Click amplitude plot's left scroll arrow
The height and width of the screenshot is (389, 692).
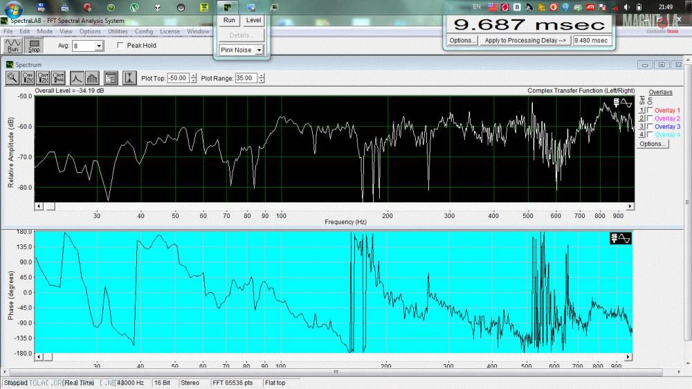[x=39, y=206]
